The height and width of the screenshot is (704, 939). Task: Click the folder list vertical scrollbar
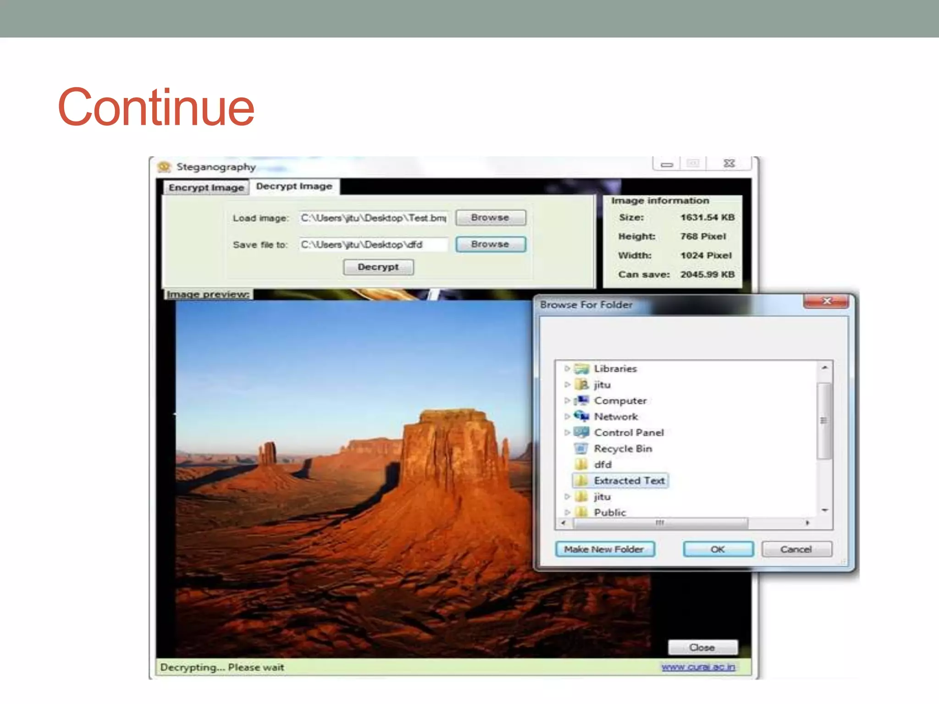[x=824, y=420]
